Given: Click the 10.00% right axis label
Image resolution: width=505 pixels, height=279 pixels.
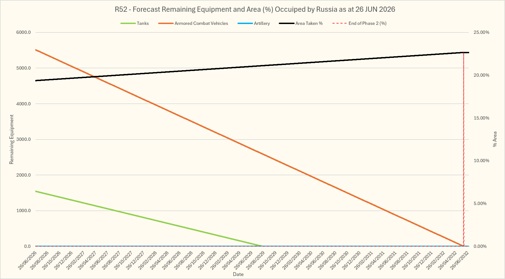Looking at the screenshot, I should (481, 161).
